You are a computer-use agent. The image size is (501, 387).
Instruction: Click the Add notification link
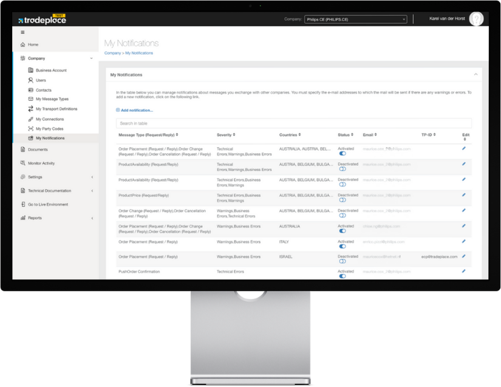pos(136,110)
